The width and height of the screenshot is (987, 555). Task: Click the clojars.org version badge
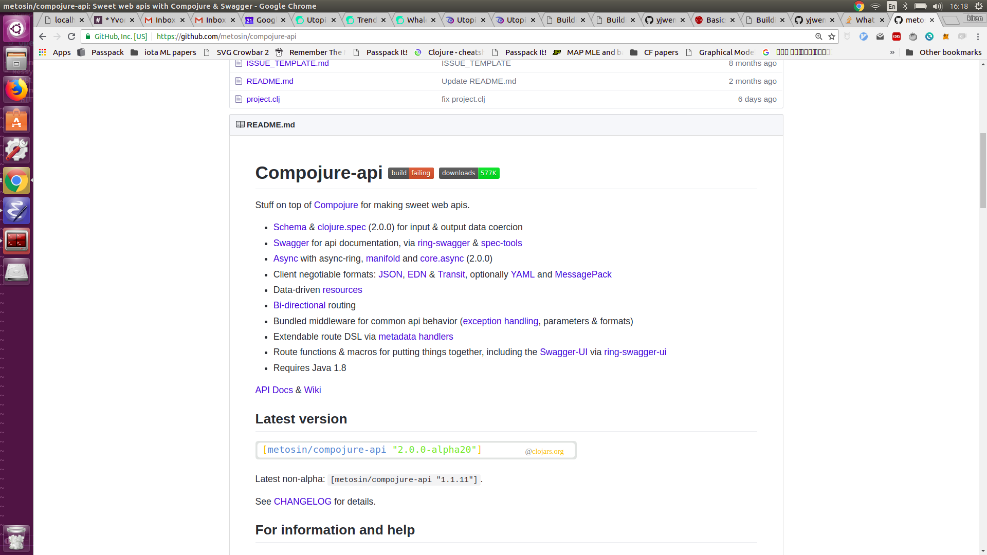click(x=416, y=450)
